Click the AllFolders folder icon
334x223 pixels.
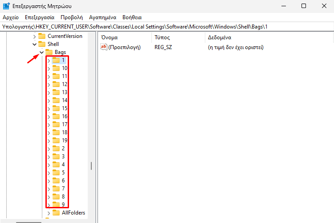click(x=56, y=213)
